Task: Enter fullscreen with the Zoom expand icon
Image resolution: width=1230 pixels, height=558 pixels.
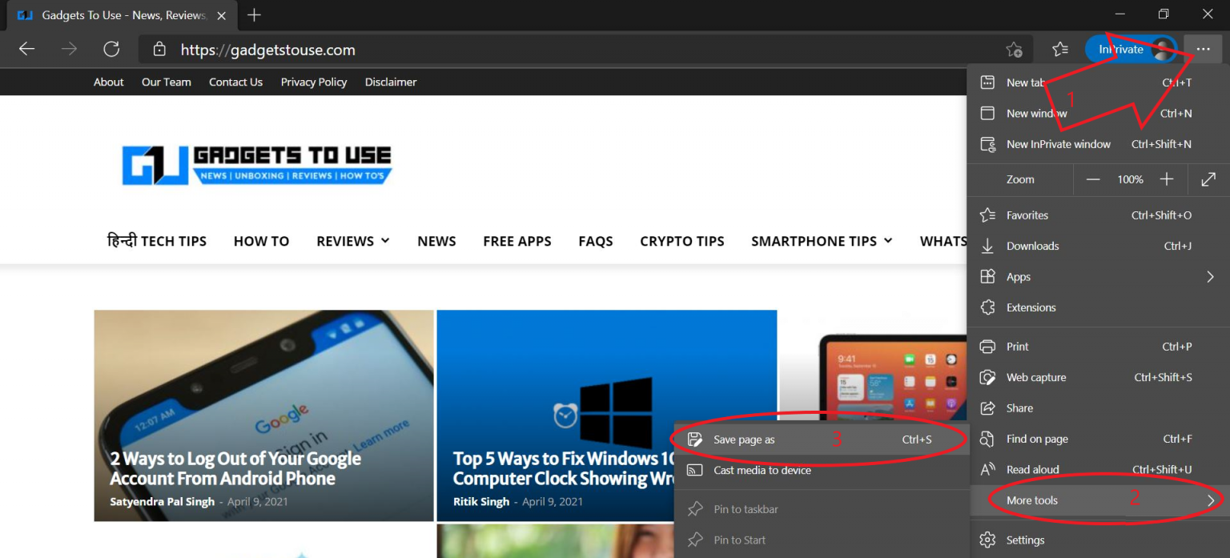Action: 1208,179
